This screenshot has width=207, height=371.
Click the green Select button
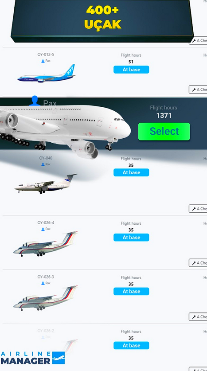(x=164, y=131)
